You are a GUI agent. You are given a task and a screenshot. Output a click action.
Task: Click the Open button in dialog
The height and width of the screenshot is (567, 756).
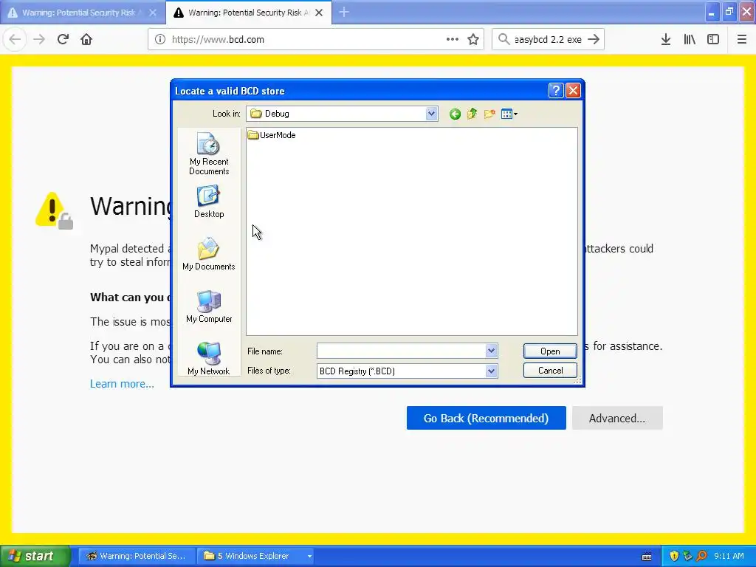tap(550, 351)
